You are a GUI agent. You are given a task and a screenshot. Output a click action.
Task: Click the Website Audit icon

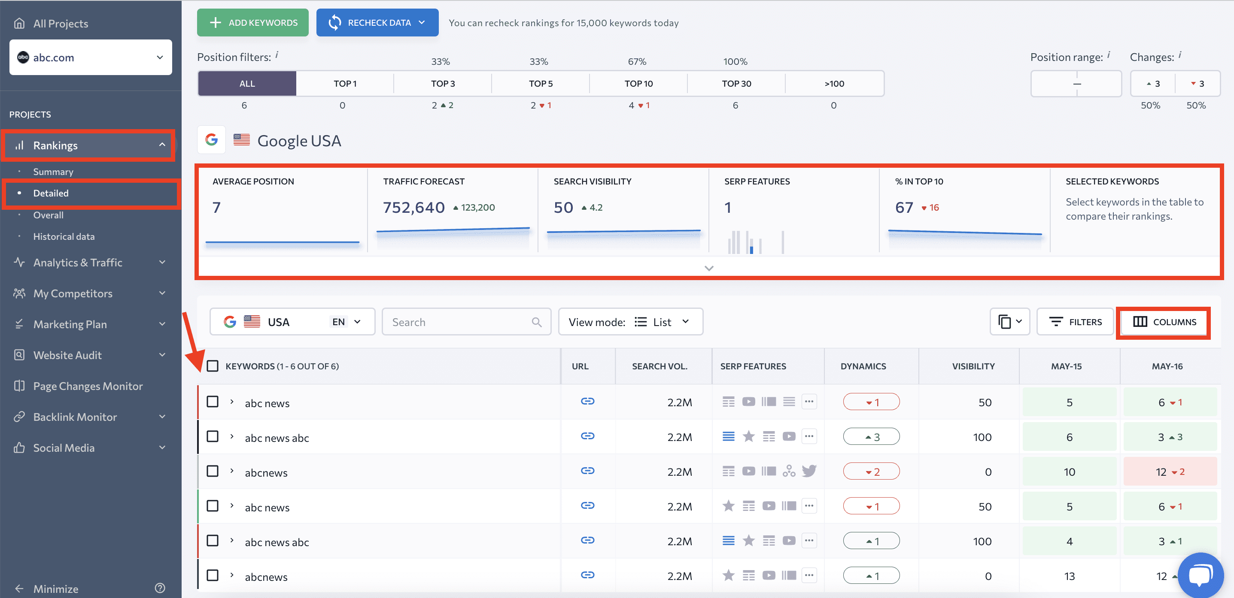click(19, 355)
